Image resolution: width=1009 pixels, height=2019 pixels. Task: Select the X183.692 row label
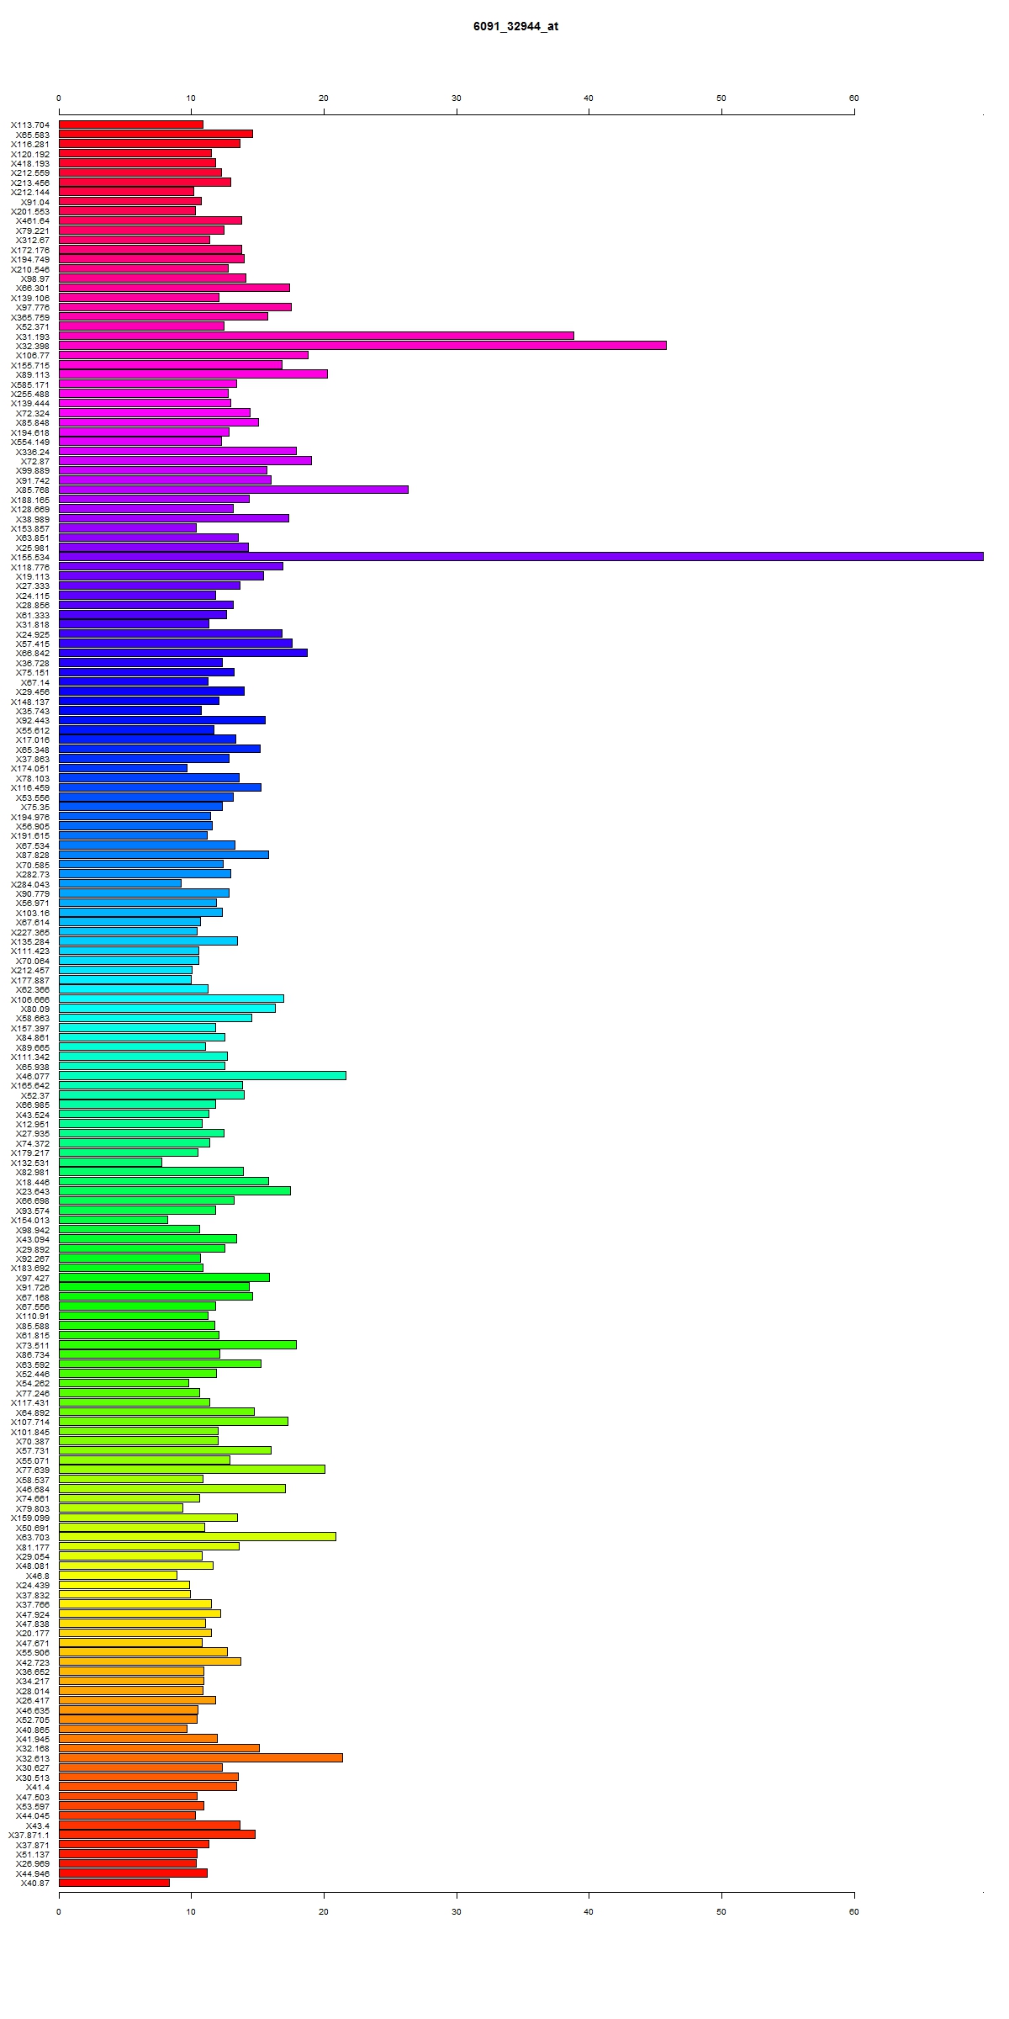pos(30,1269)
